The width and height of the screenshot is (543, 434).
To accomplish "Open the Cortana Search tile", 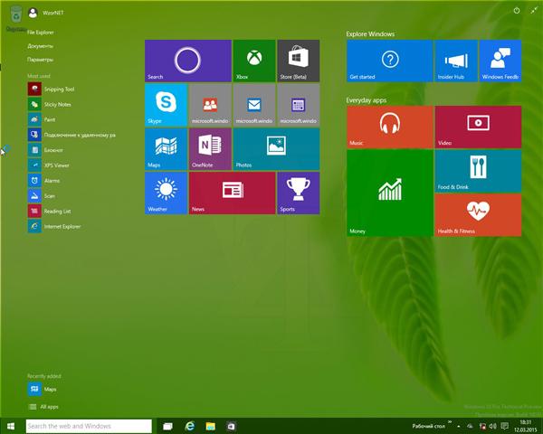I will 187,61.
